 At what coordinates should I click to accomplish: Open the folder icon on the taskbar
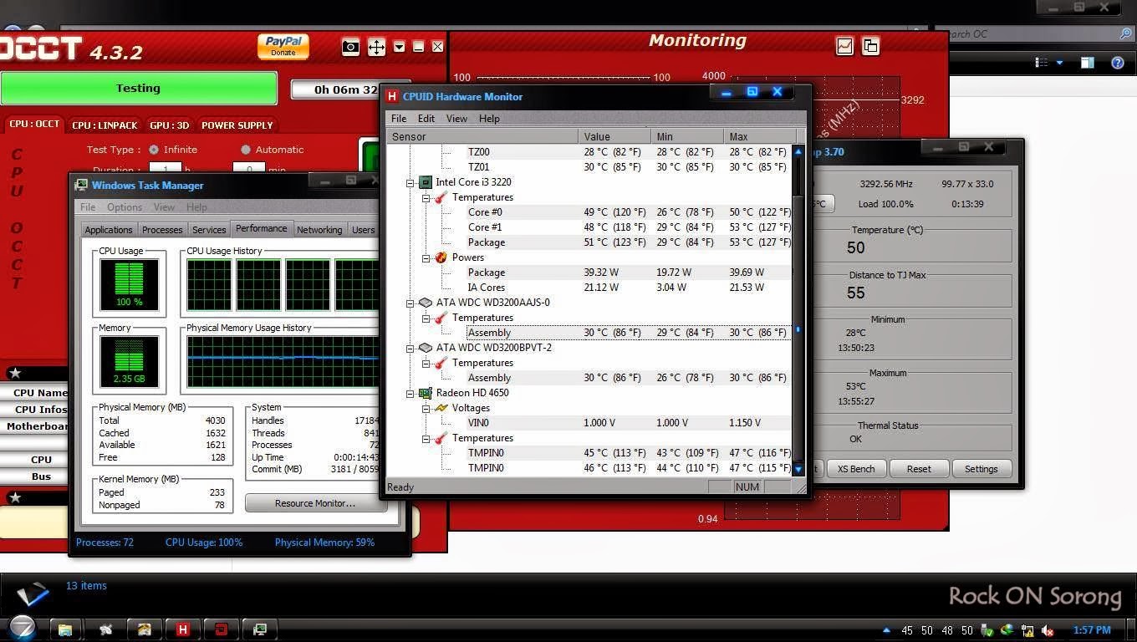(x=64, y=629)
